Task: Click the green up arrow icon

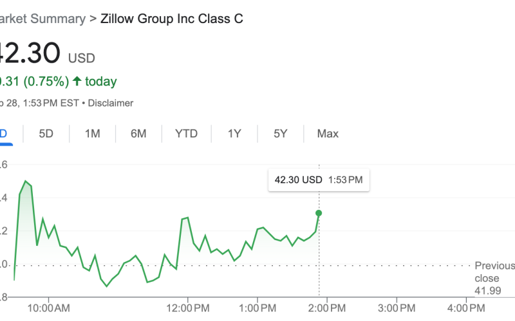Action: (77, 82)
